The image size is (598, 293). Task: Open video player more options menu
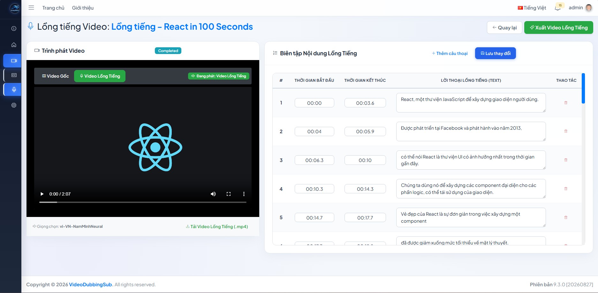pos(244,194)
